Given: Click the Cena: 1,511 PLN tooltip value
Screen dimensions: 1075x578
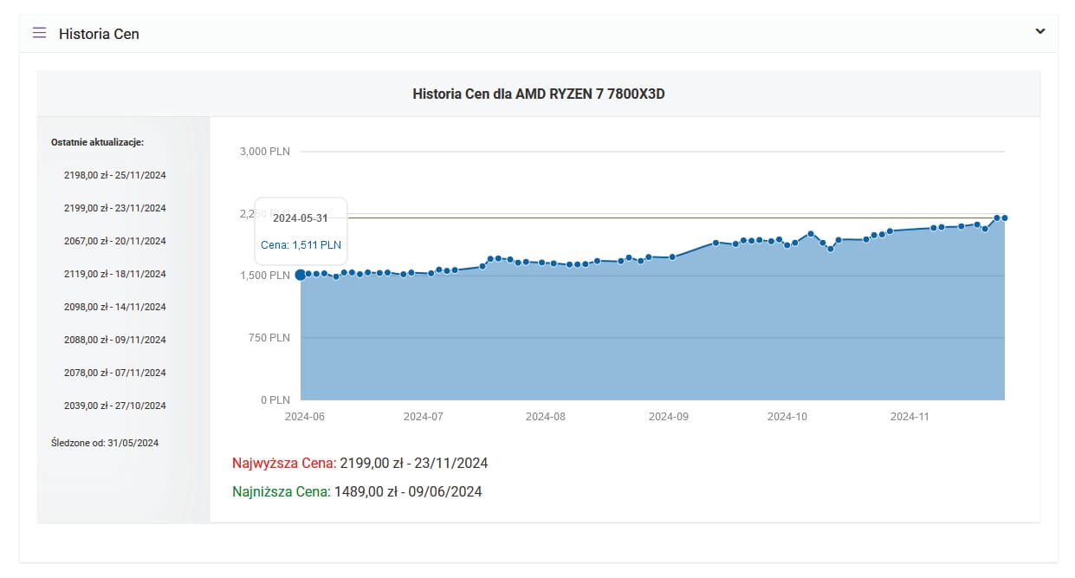Looking at the screenshot, I should [301, 245].
